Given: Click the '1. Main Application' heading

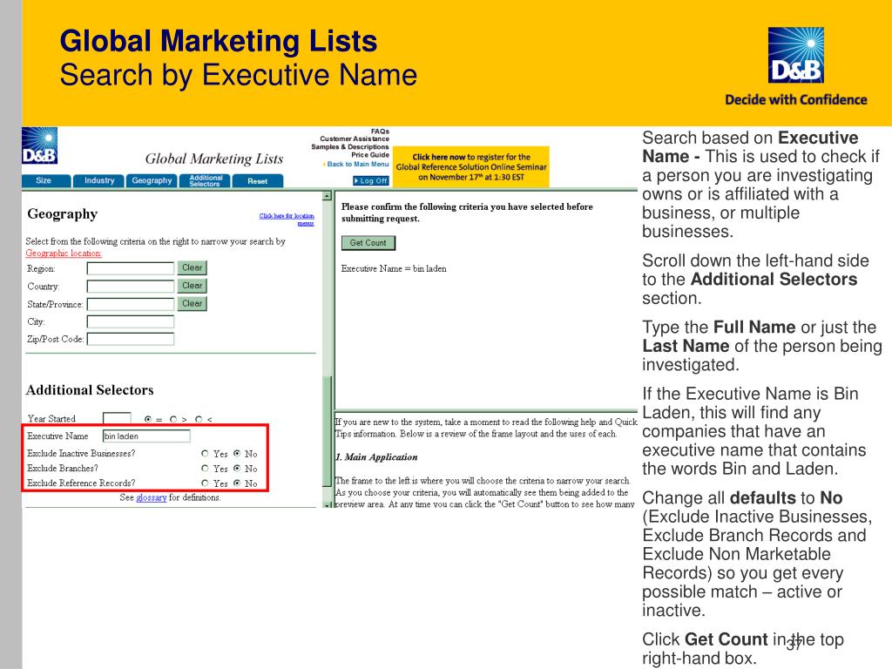Looking at the screenshot, I should tap(376, 457).
